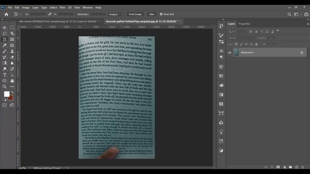Select the Eyedropper tool
The width and height of the screenshot is (310, 174).
coord(4,45)
